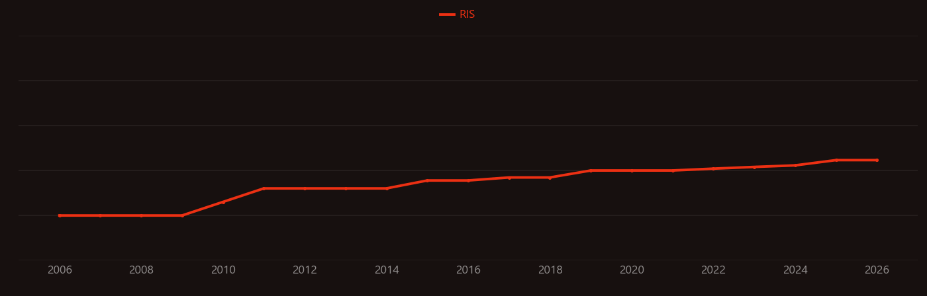Click the 2026 x-axis label

[x=877, y=270]
